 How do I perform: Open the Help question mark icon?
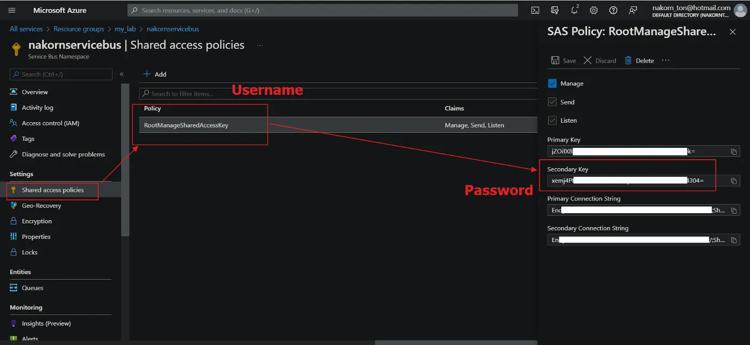pyautogui.click(x=613, y=10)
